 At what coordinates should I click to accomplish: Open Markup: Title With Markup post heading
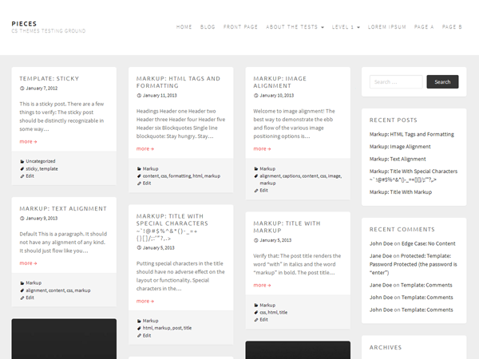point(287,227)
